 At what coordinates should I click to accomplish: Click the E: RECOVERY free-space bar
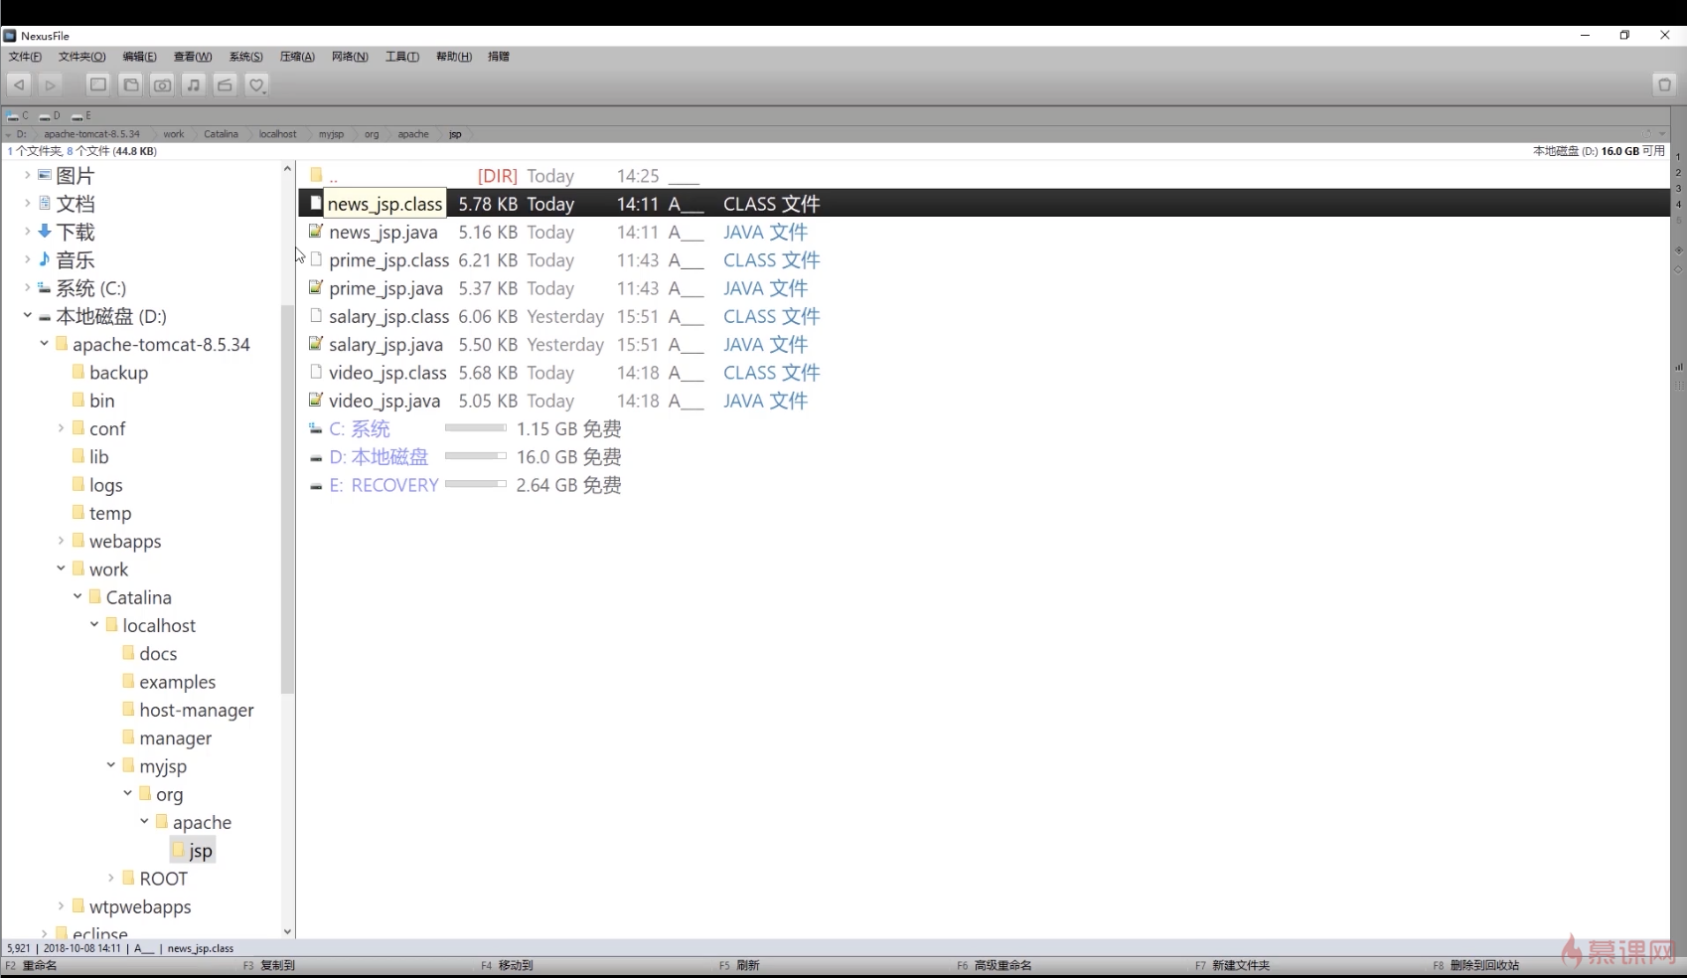[476, 484]
